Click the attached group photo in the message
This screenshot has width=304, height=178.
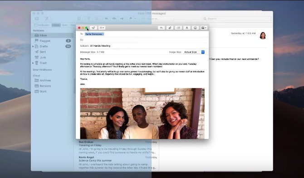tap(142, 114)
